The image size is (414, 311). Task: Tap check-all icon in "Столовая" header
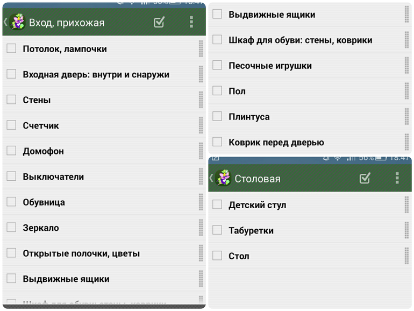coord(365,178)
